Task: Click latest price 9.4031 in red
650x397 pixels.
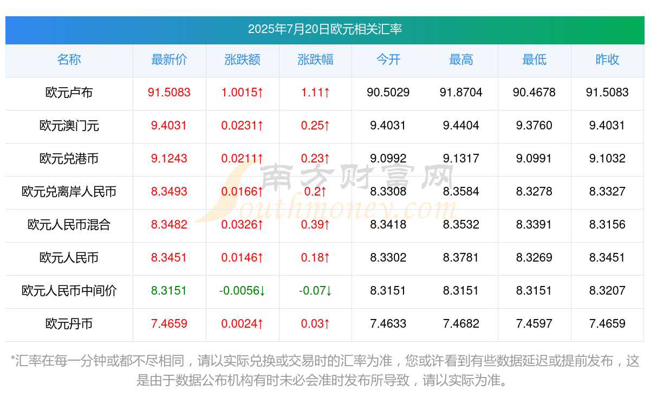Action: point(169,126)
